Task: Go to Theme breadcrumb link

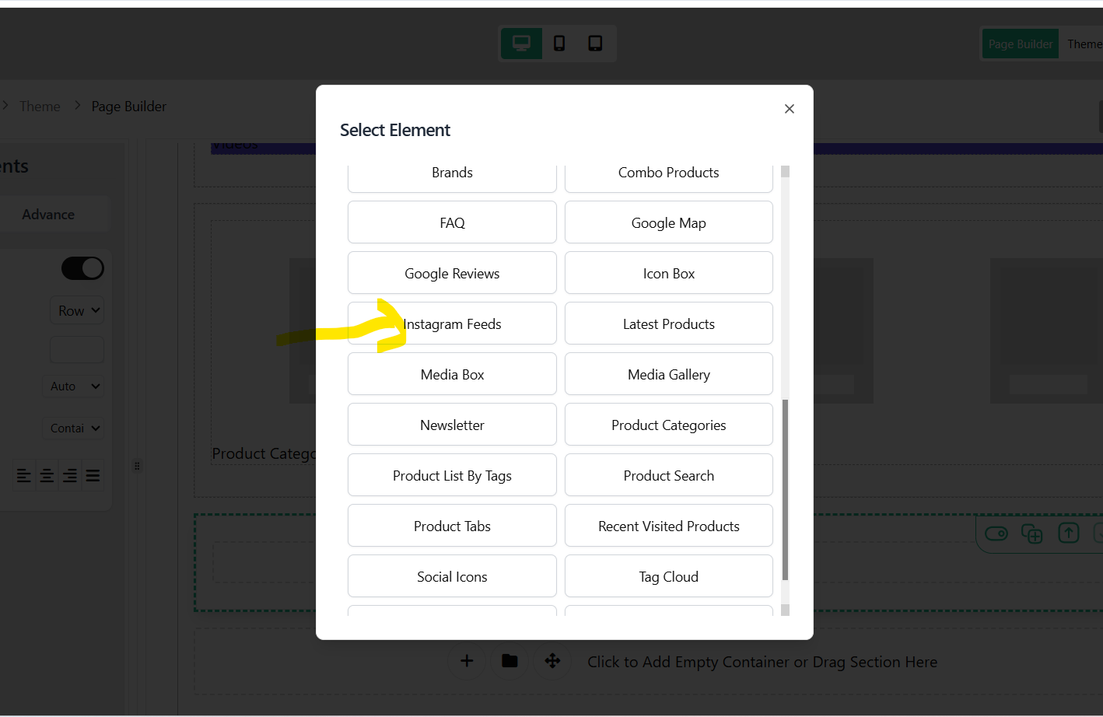Action: pyautogui.click(x=40, y=107)
